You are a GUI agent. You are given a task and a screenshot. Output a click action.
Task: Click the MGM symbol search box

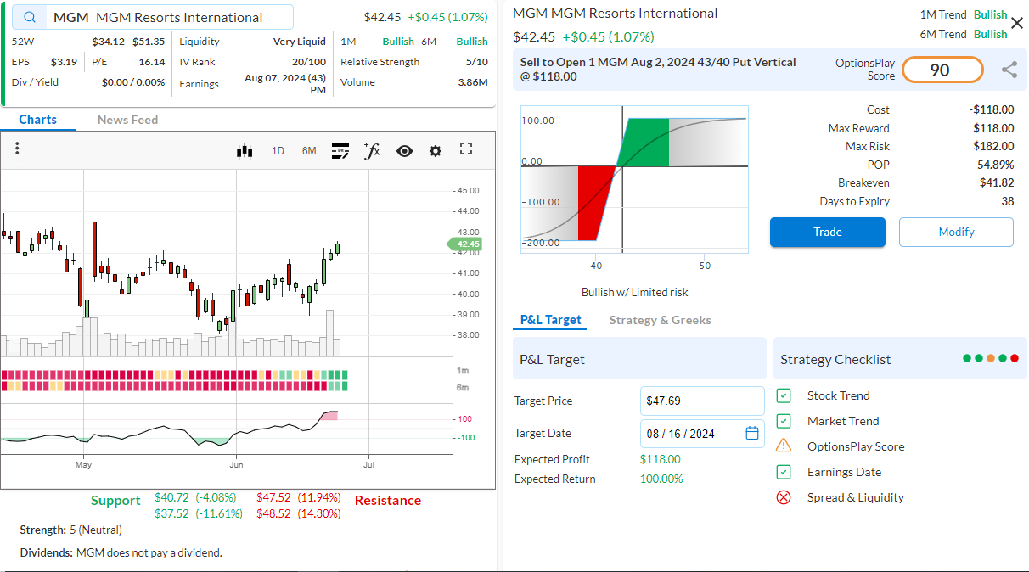click(x=154, y=18)
